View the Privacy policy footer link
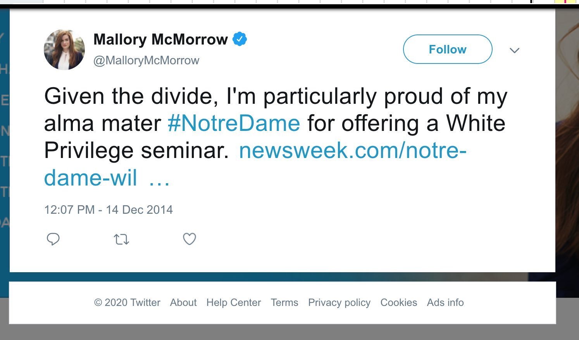This screenshot has height=340, width=579. tap(339, 302)
